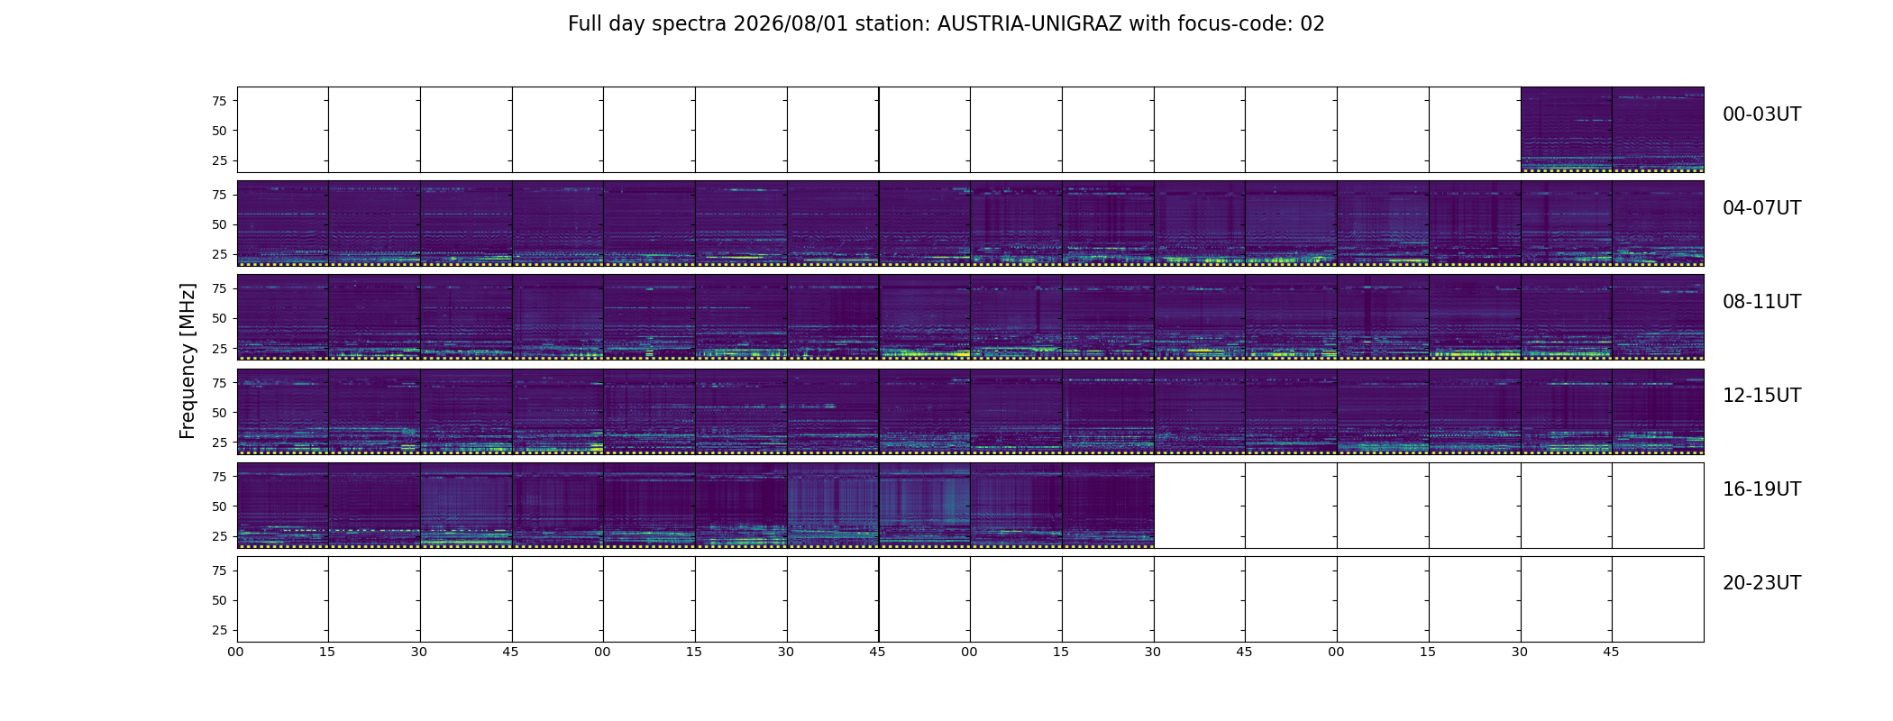
Task: Open the 09:15–09:30 UT spectrogram panel
Action: [741, 317]
